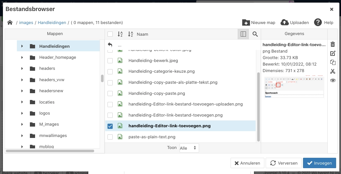The width and height of the screenshot is (341, 174).
Task: Click Verversen to refresh list
Action: 284,163
